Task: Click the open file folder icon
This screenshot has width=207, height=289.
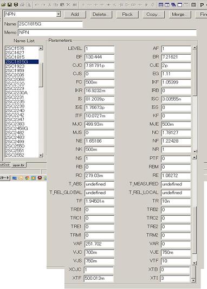Action: coord(3,5)
